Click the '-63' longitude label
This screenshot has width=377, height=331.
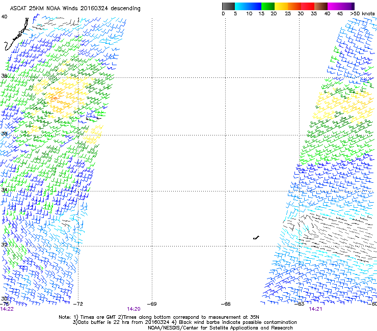click(x=300, y=304)
